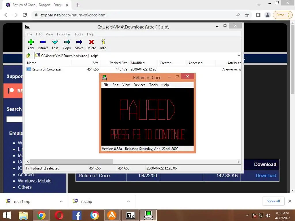Click the Error button in Chrome toolbar
Image resolution: width=295 pixels, height=221 pixels.
click(283, 15)
